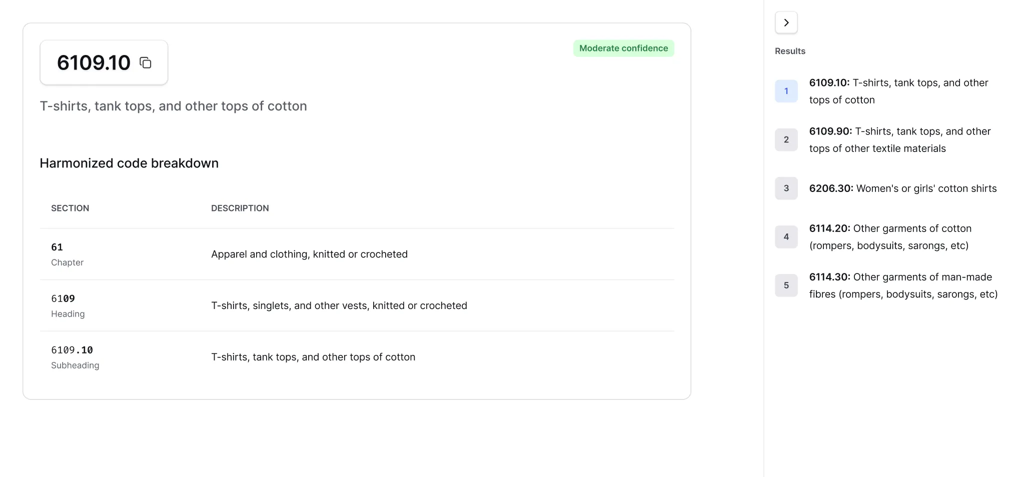Viewport: 1018px width, 477px height.
Task: Select the 6109.10 top result entry
Action: tap(899, 91)
